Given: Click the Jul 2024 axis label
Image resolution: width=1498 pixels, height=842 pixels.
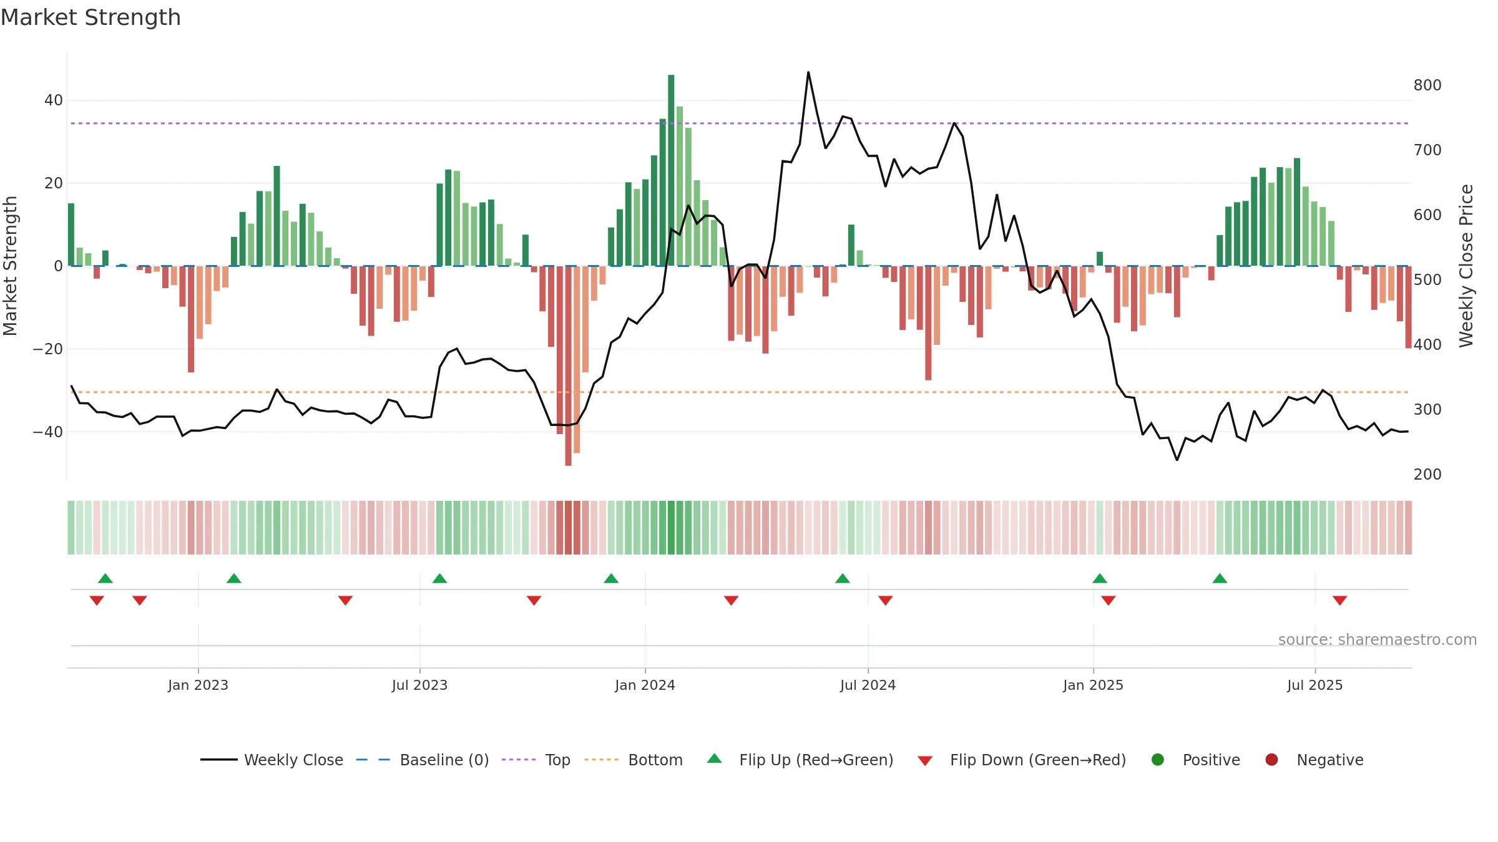Looking at the screenshot, I should coord(868,685).
